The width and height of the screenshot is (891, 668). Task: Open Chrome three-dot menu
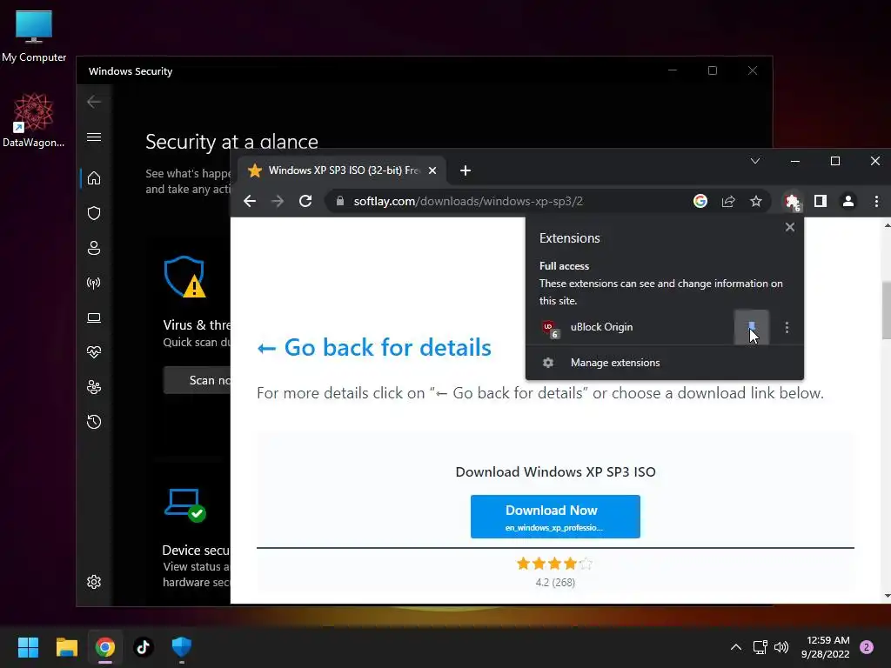pos(876,201)
